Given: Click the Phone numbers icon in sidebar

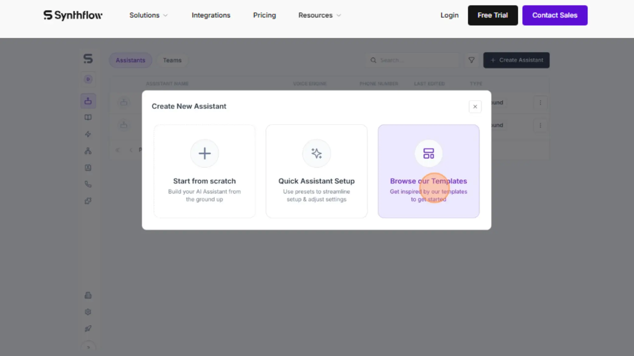Looking at the screenshot, I should 88,184.
